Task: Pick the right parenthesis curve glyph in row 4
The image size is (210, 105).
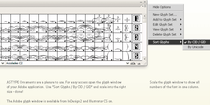Action: click(127, 47)
